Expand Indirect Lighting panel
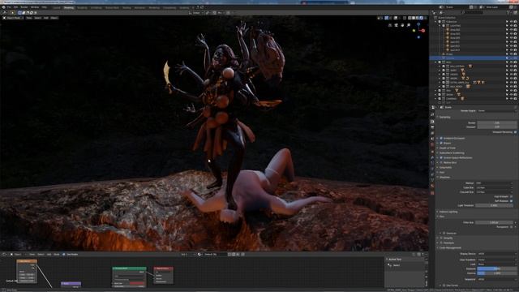The height and width of the screenshot is (292, 519). (448, 212)
